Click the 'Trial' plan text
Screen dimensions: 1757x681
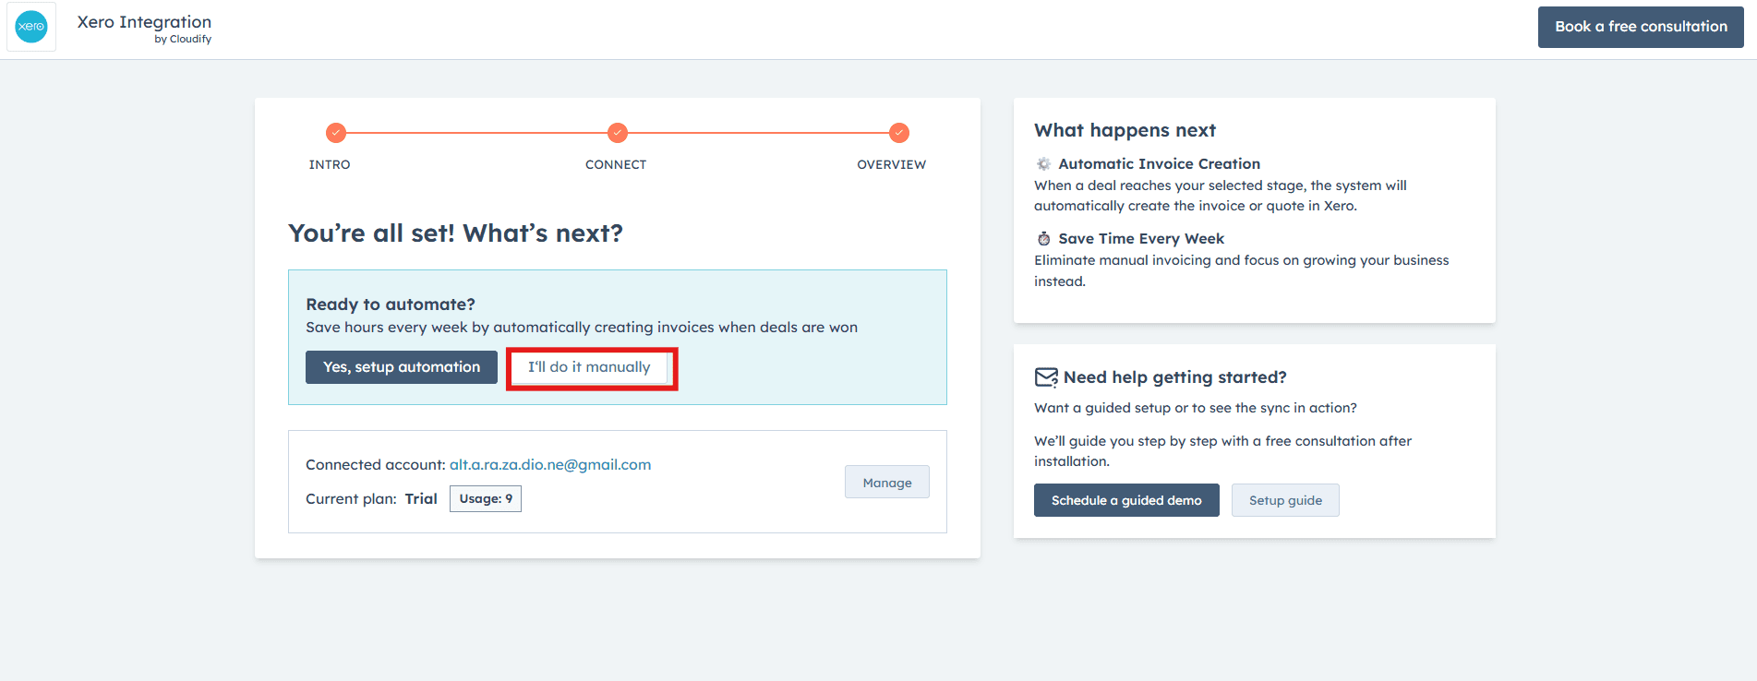421,498
